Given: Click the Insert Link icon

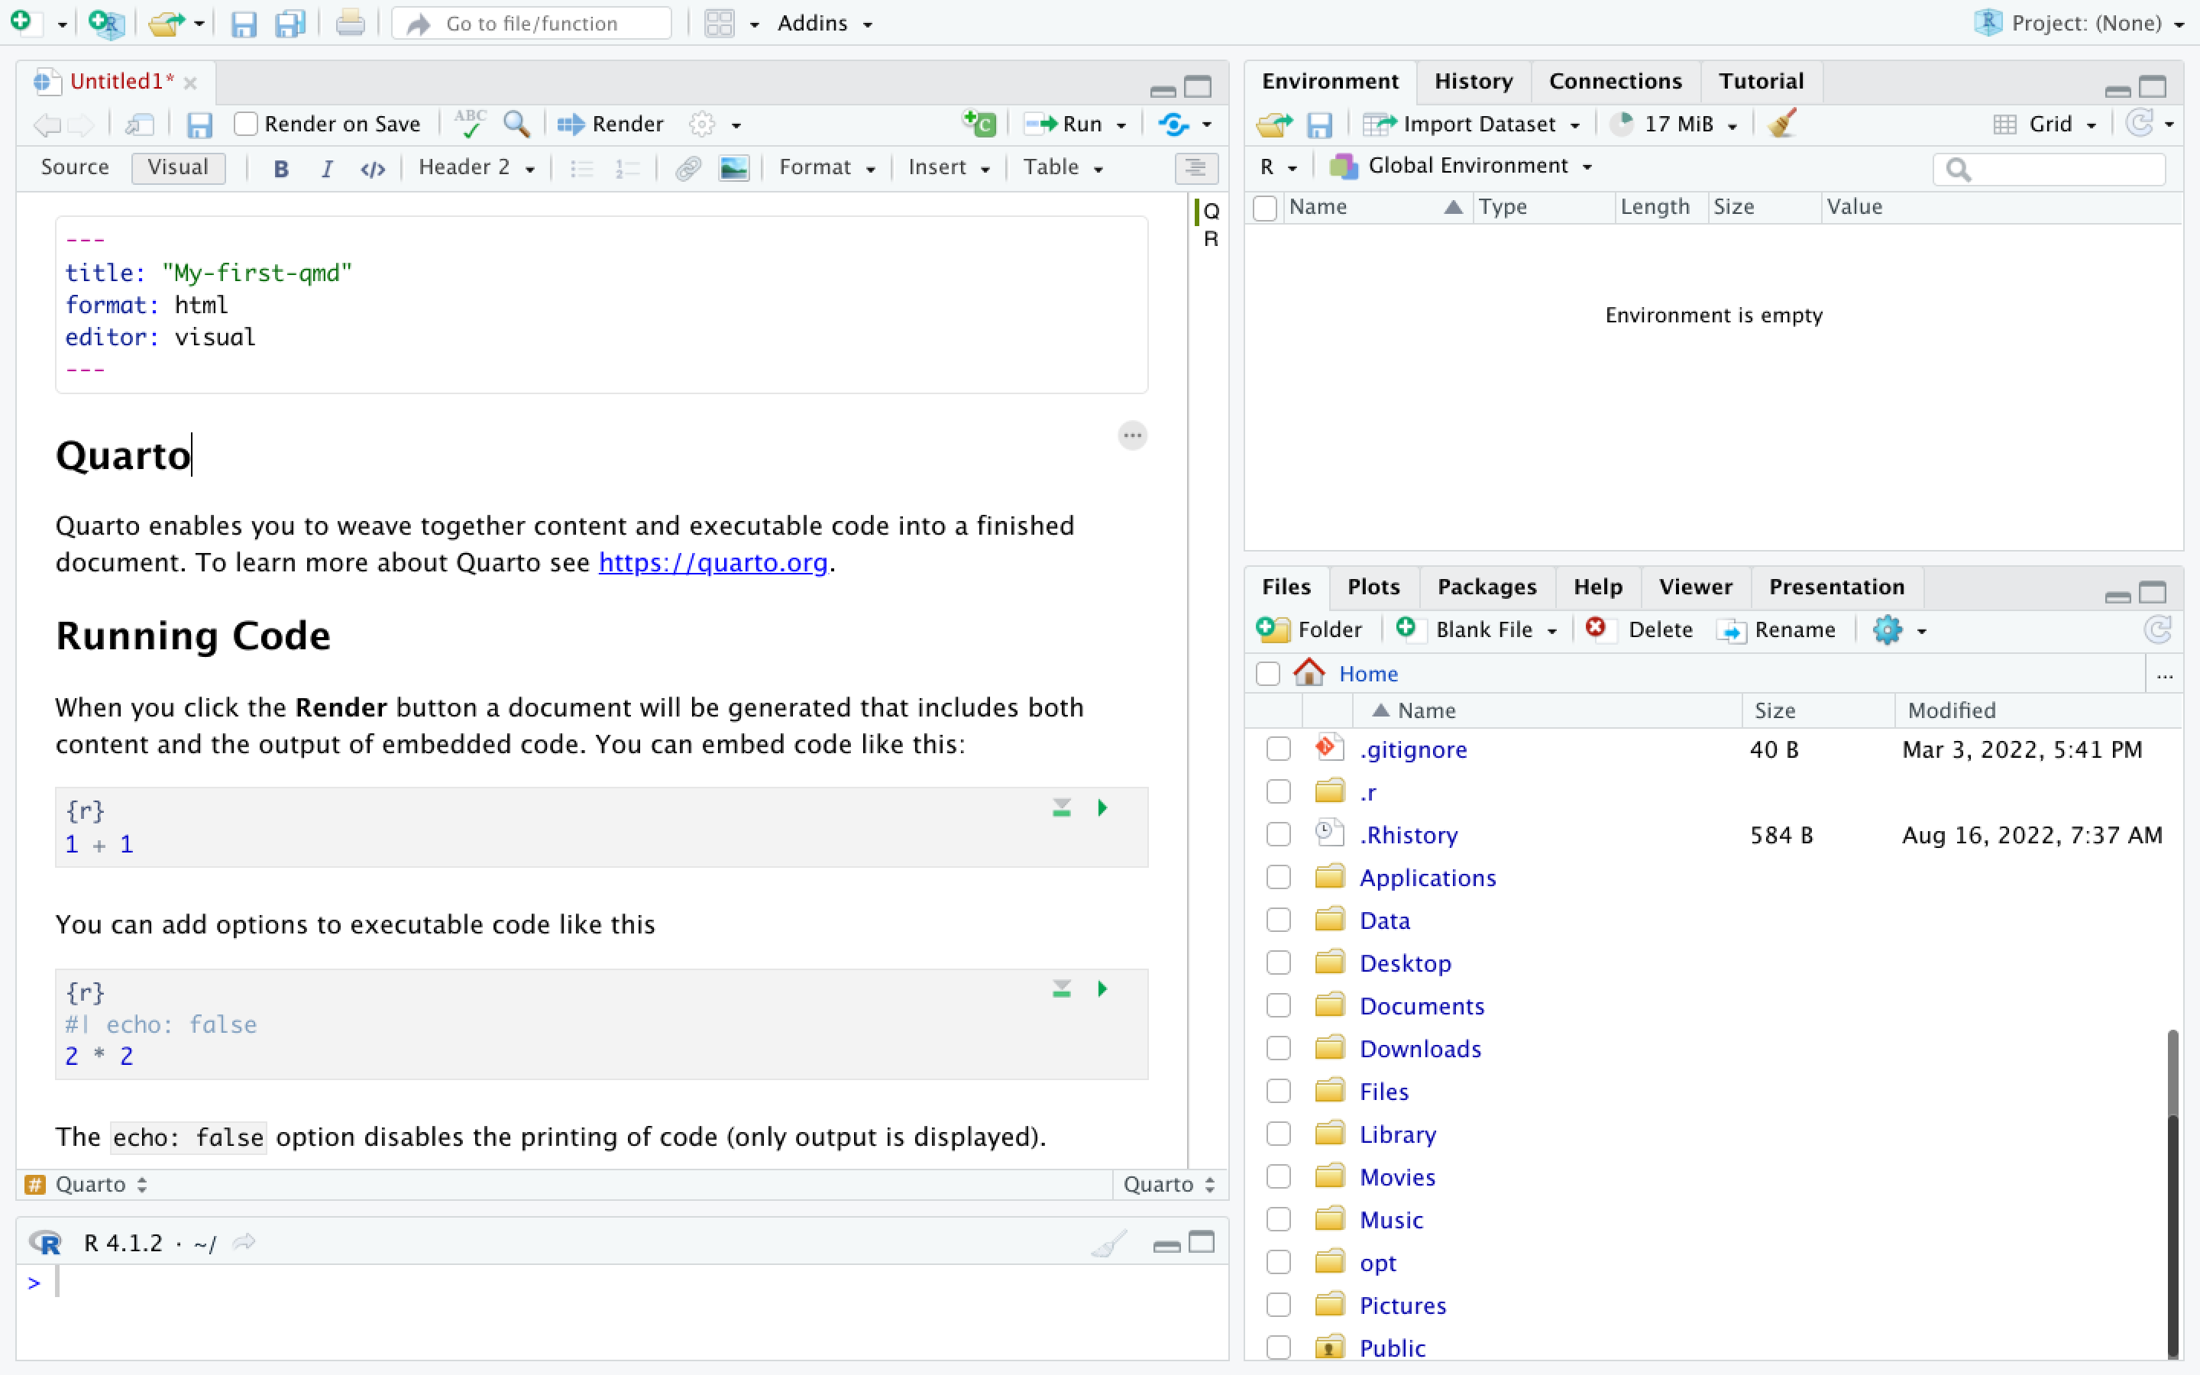Looking at the screenshot, I should click(x=688, y=168).
